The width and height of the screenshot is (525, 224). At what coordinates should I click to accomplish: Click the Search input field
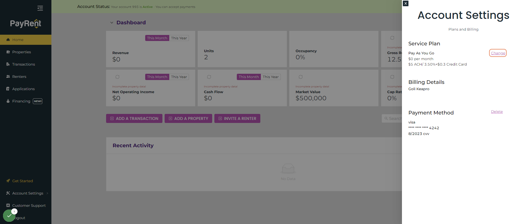click(x=392, y=118)
